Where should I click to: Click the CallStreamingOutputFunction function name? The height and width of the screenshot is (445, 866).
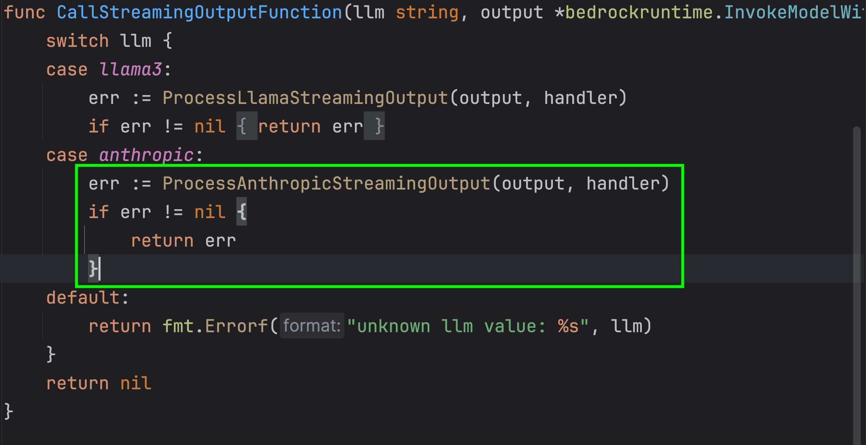[199, 13]
